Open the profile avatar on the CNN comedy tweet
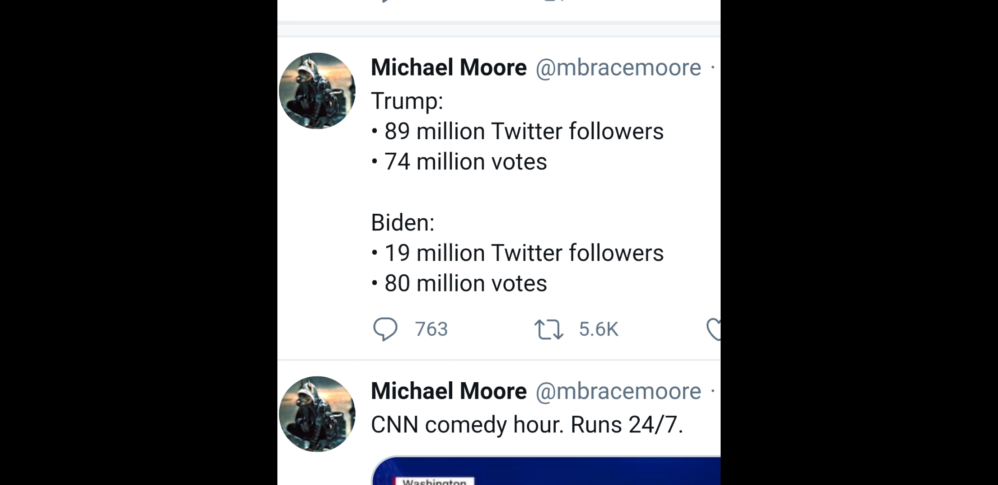Viewport: 998px width, 485px height. click(x=317, y=414)
